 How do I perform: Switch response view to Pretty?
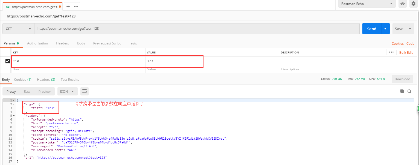[x=11, y=91]
